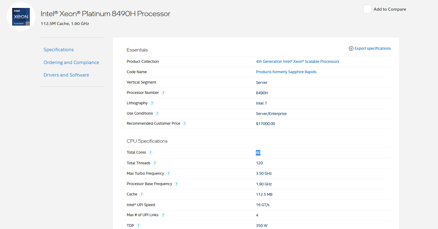Click the Export specifications download icon
Screen dimensions: 438x229
[351, 48]
